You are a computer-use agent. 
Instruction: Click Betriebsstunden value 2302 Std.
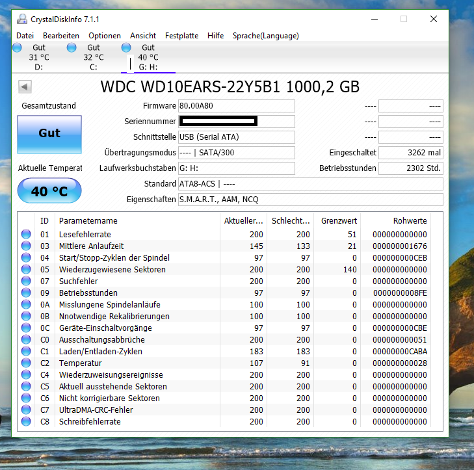[x=411, y=168]
